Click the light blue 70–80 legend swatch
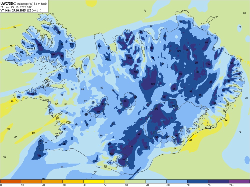Viewport: 250px width, 187px height. pyautogui.click(x=156, y=182)
